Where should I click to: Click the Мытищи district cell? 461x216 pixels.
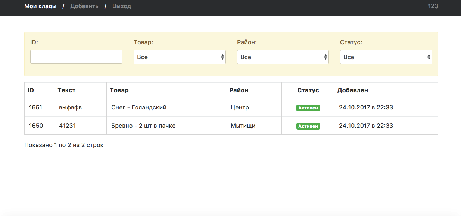pyautogui.click(x=243, y=126)
